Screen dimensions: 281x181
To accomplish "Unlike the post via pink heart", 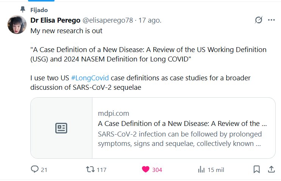I will (x=145, y=170).
